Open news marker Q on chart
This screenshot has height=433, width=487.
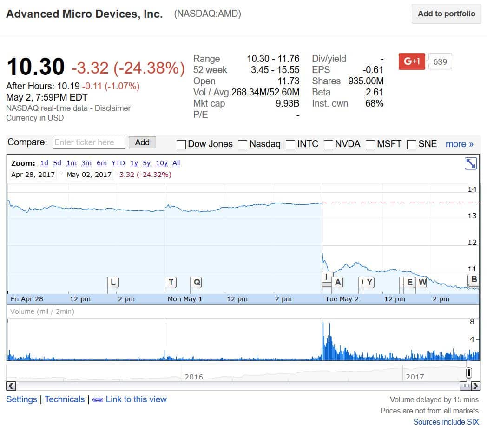click(196, 282)
